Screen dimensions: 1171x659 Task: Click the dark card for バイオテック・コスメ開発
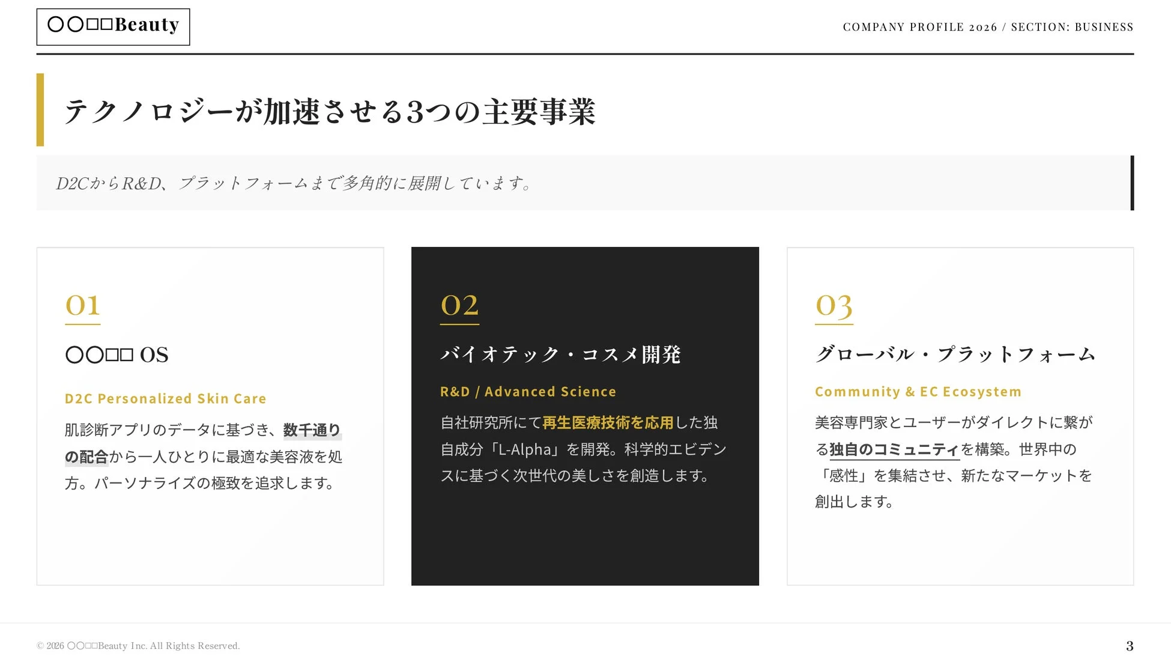[584, 415]
